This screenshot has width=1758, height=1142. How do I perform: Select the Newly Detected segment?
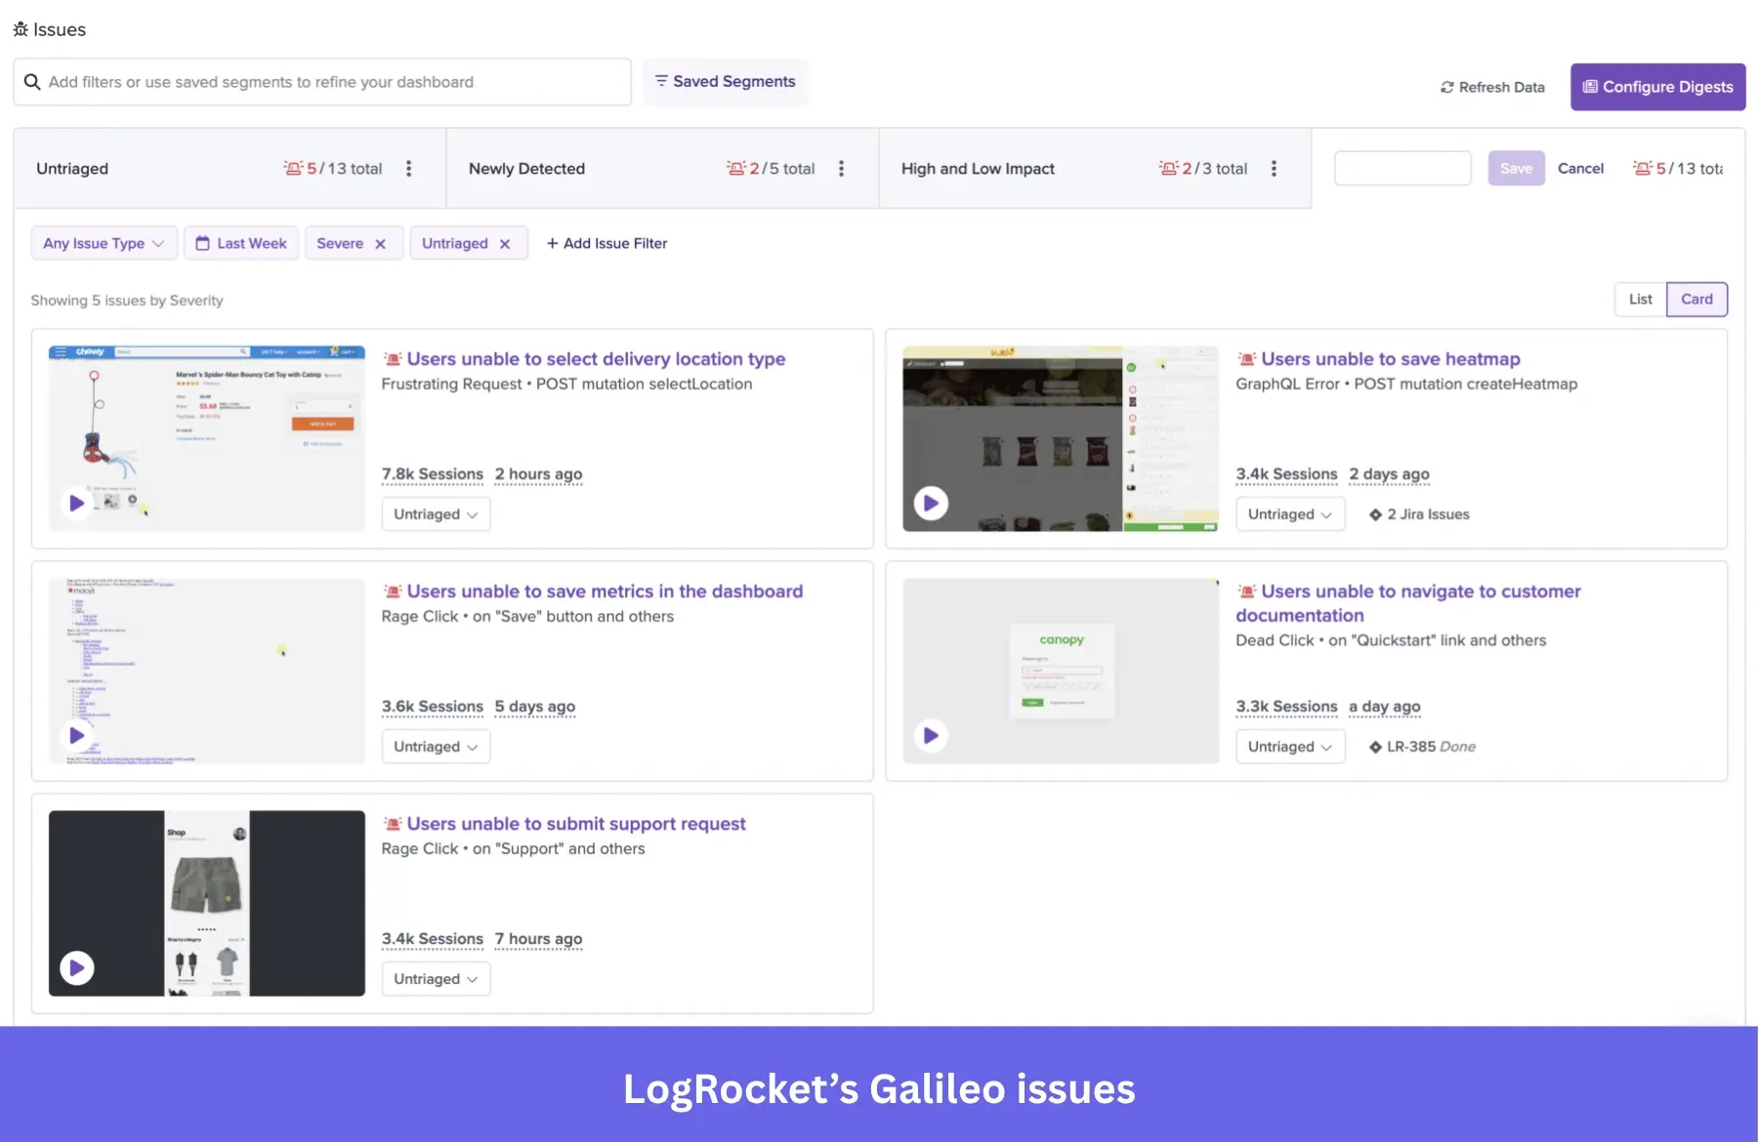pyautogui.click(x=526, y=168)
